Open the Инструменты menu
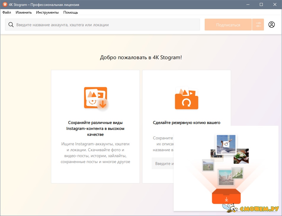 (x=47, y=12)
